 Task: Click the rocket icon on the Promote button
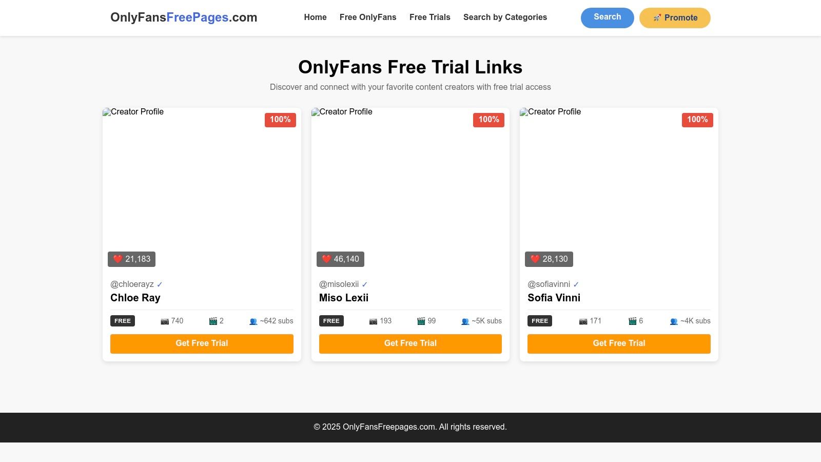[x=657, y=17]
